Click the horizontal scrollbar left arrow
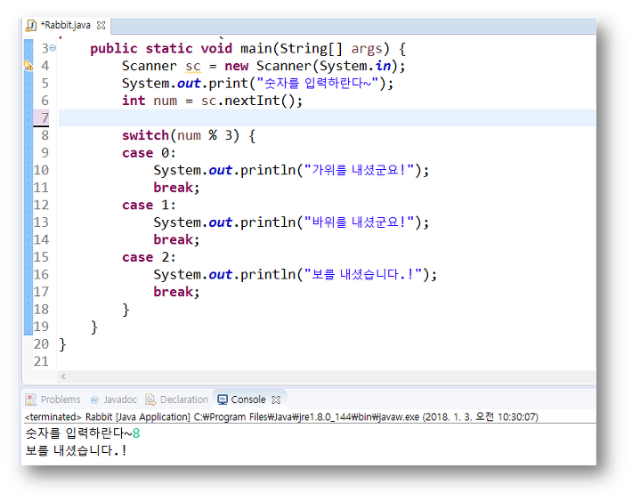The image size is (632, 501). [x=63, y=376]
